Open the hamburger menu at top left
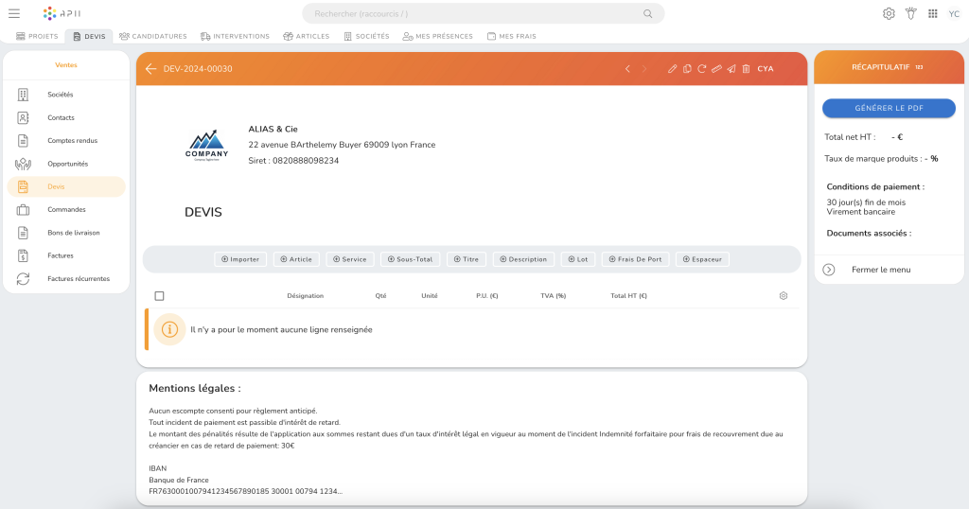The image size is (969, 509). tap(14, 13)
